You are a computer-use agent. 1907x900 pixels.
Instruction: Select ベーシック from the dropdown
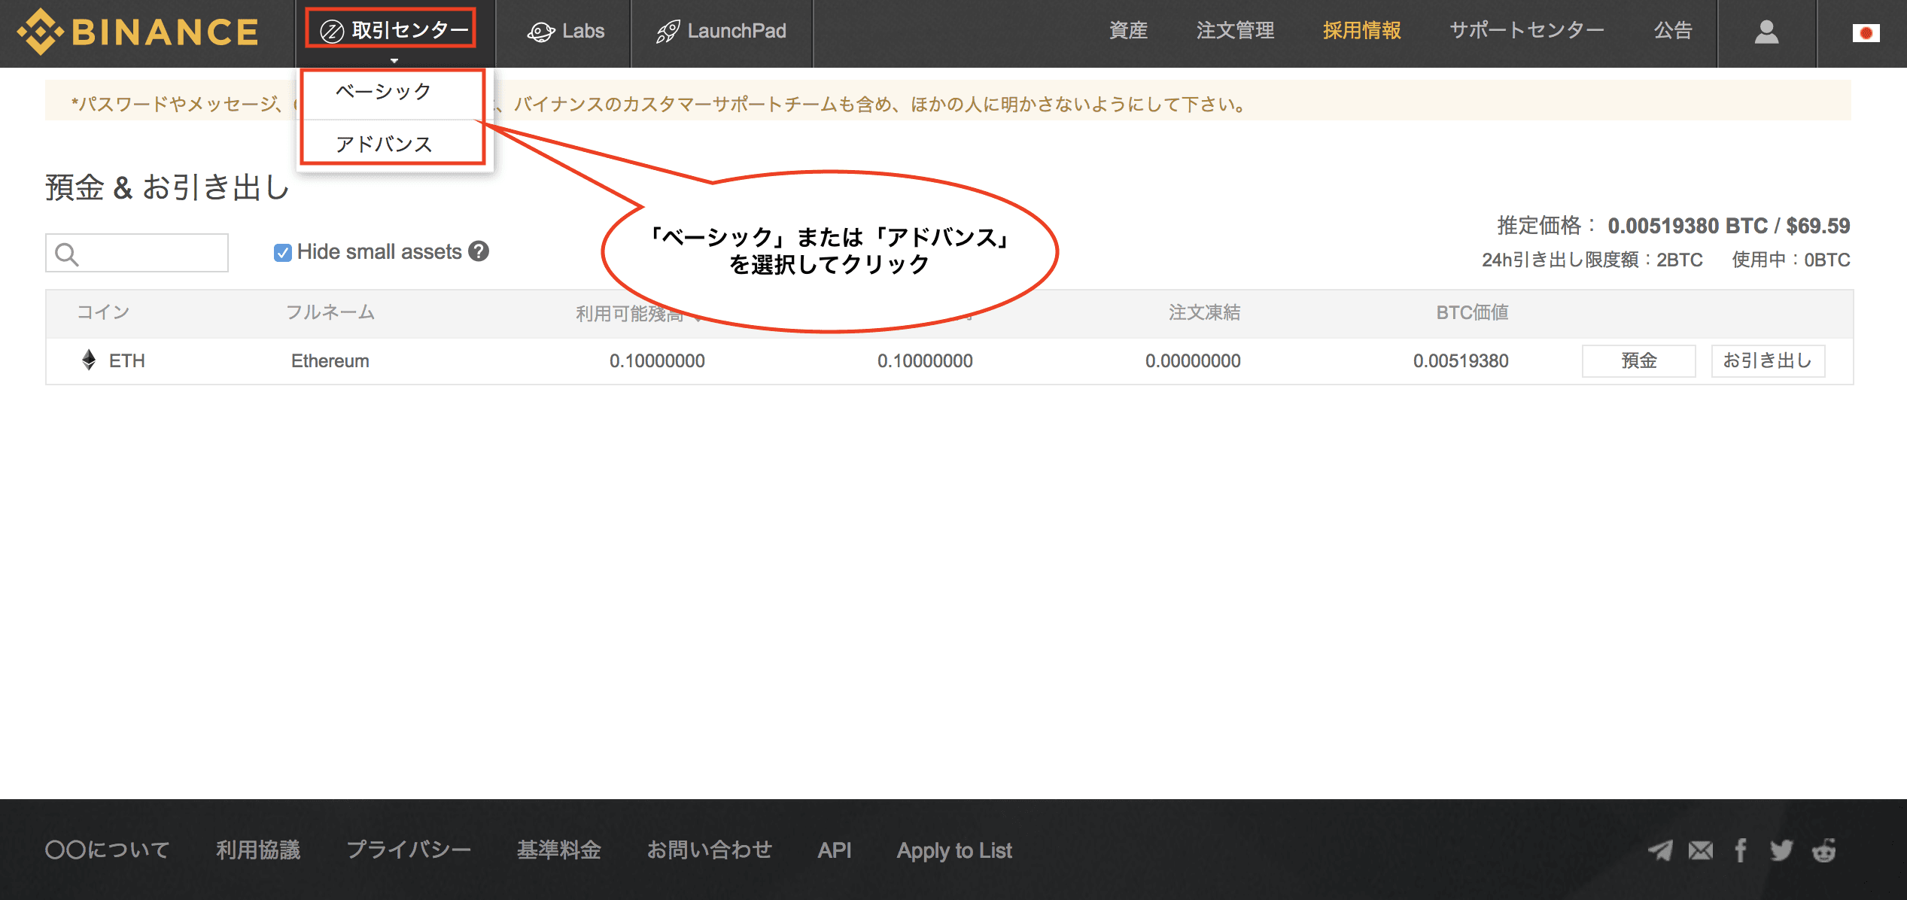coord(383,92)
